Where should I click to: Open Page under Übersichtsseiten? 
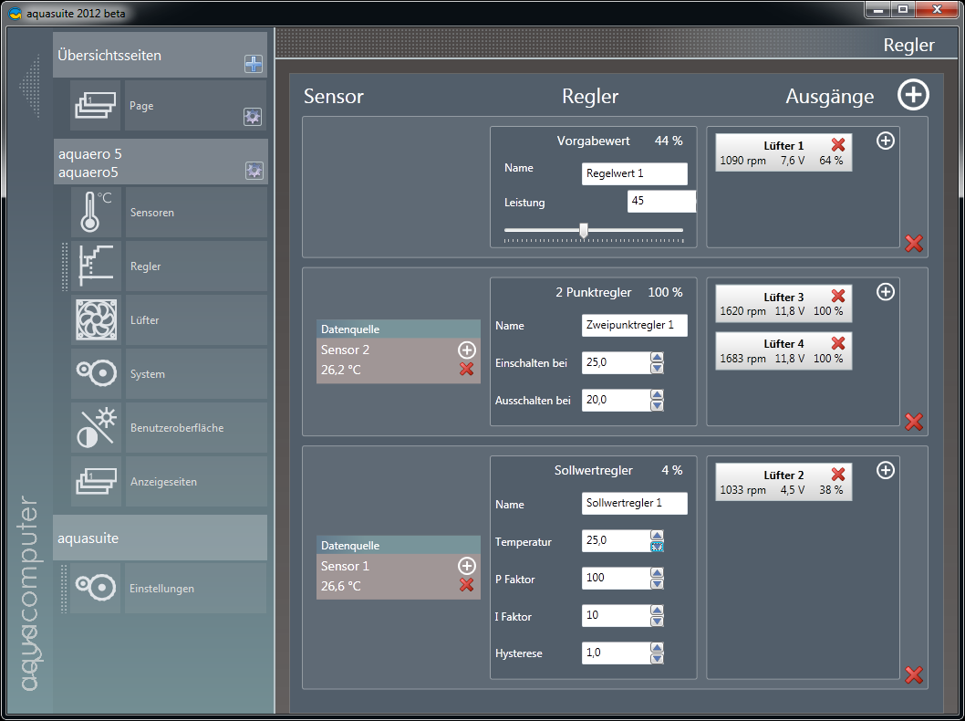(x=196, y=105)
